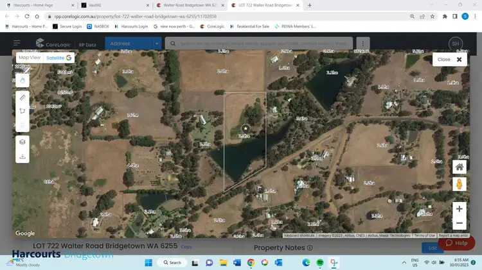Screen dimensions: 482x270
Task: Open the browser tab search chevron
Action: click(x=431, y=5)
